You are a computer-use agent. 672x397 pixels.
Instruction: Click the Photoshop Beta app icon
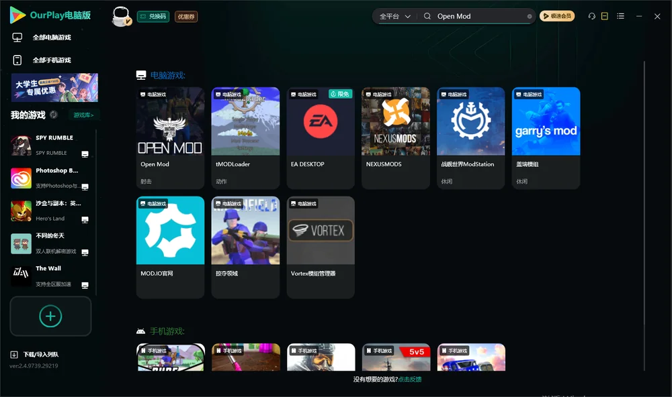(x=21, y=178)
